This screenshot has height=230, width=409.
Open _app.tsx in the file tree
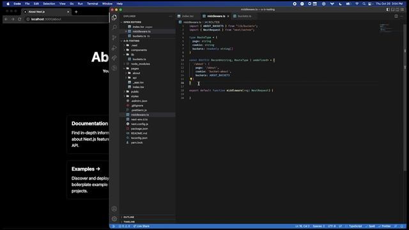click(148, 82)
